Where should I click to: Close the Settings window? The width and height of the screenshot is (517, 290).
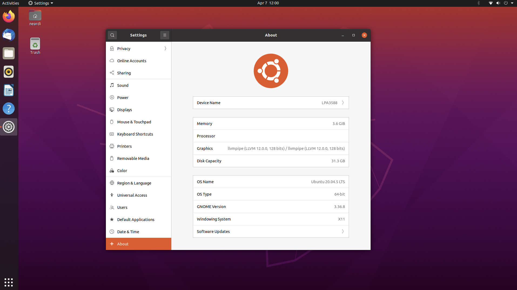[x=364, y=35]
